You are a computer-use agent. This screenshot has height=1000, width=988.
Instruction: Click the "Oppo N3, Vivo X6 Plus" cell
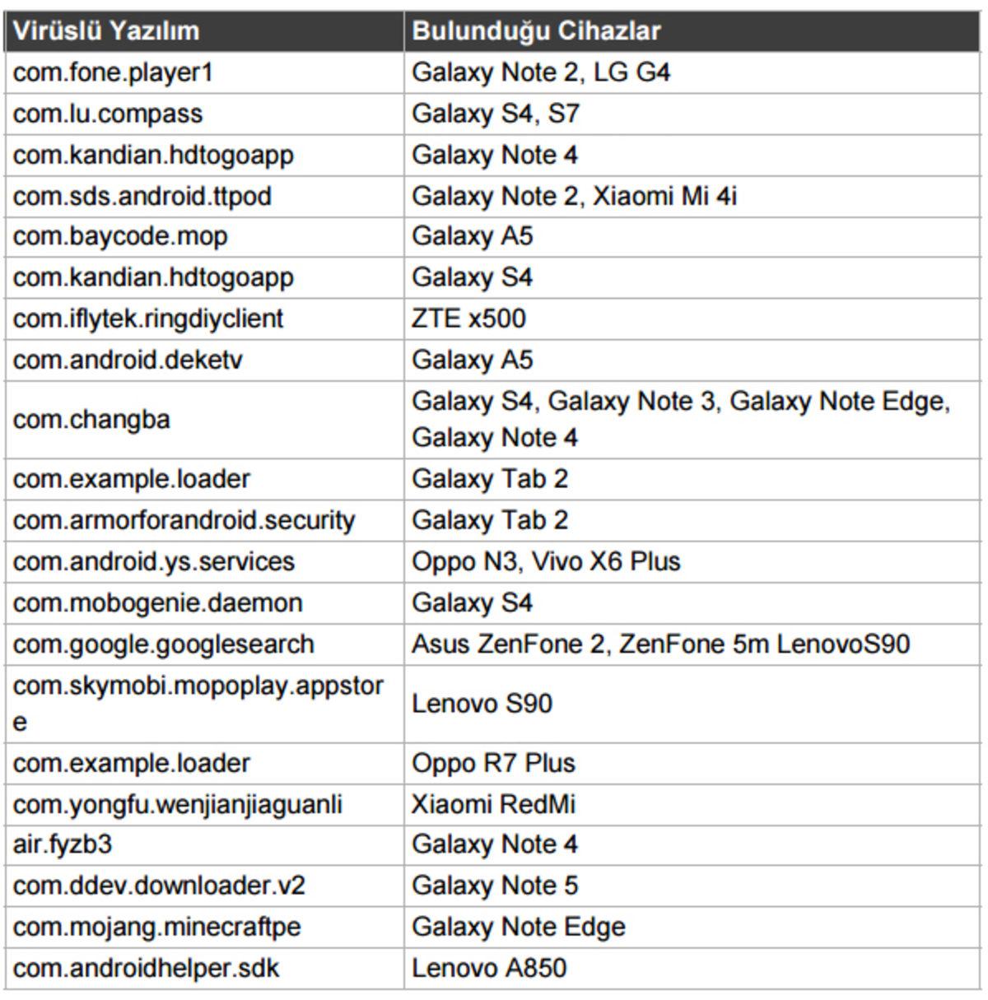point(546,561)
